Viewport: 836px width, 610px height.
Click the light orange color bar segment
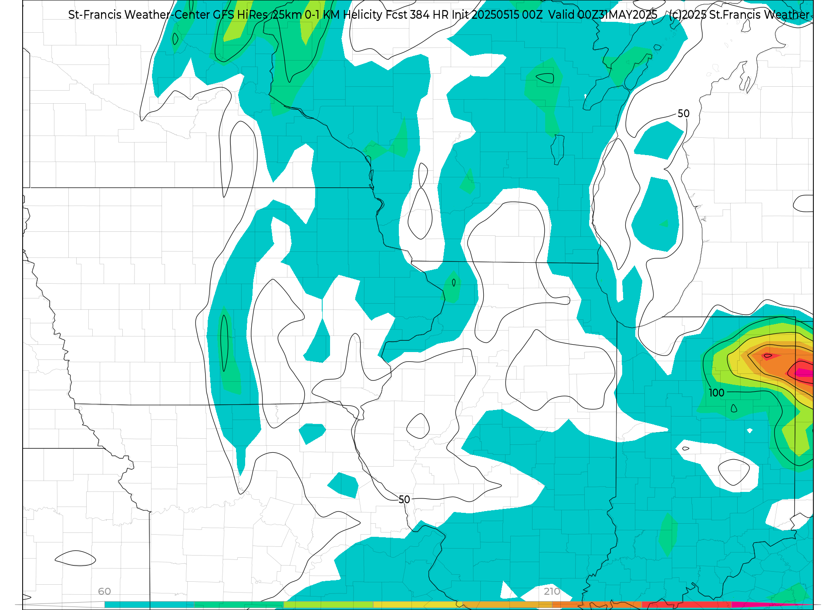click(508, 605)
